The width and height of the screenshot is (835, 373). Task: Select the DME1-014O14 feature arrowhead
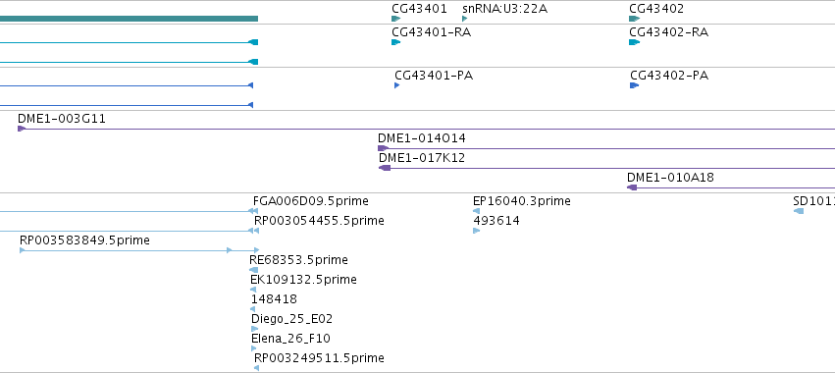(383, 148)
